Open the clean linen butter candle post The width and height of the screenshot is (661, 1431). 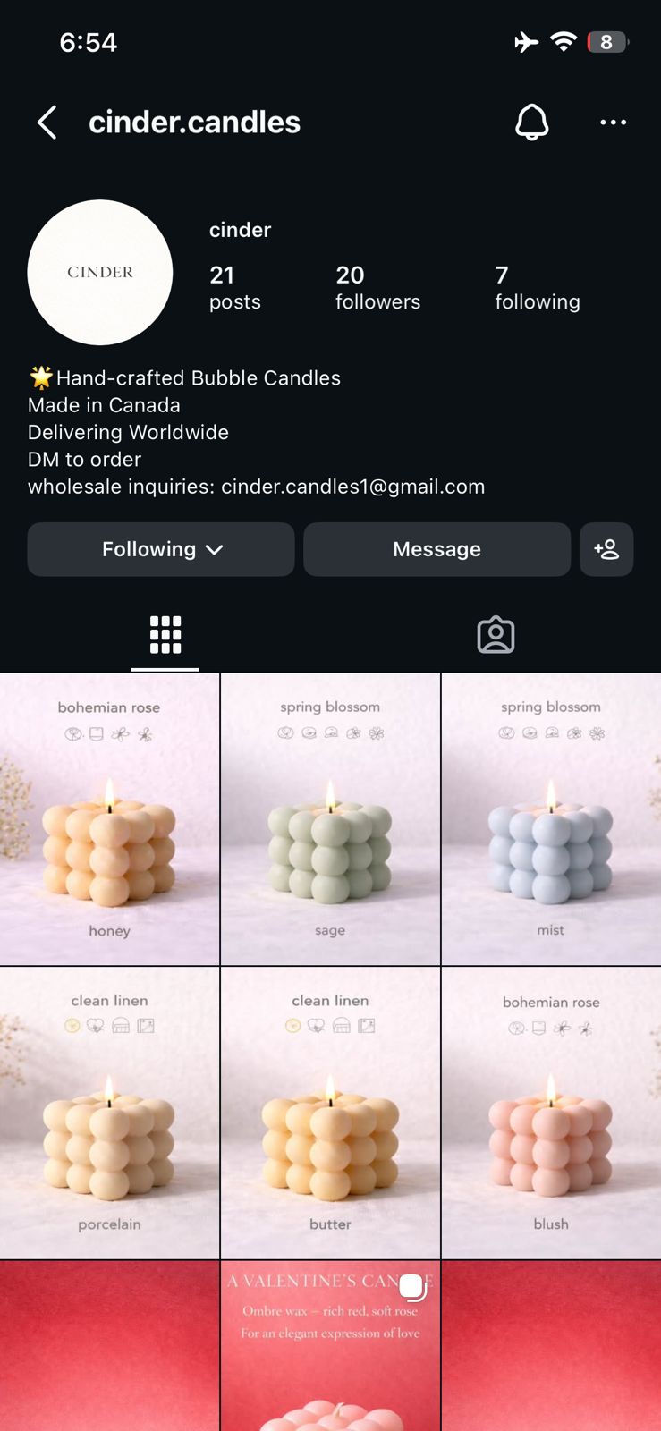330,1113
